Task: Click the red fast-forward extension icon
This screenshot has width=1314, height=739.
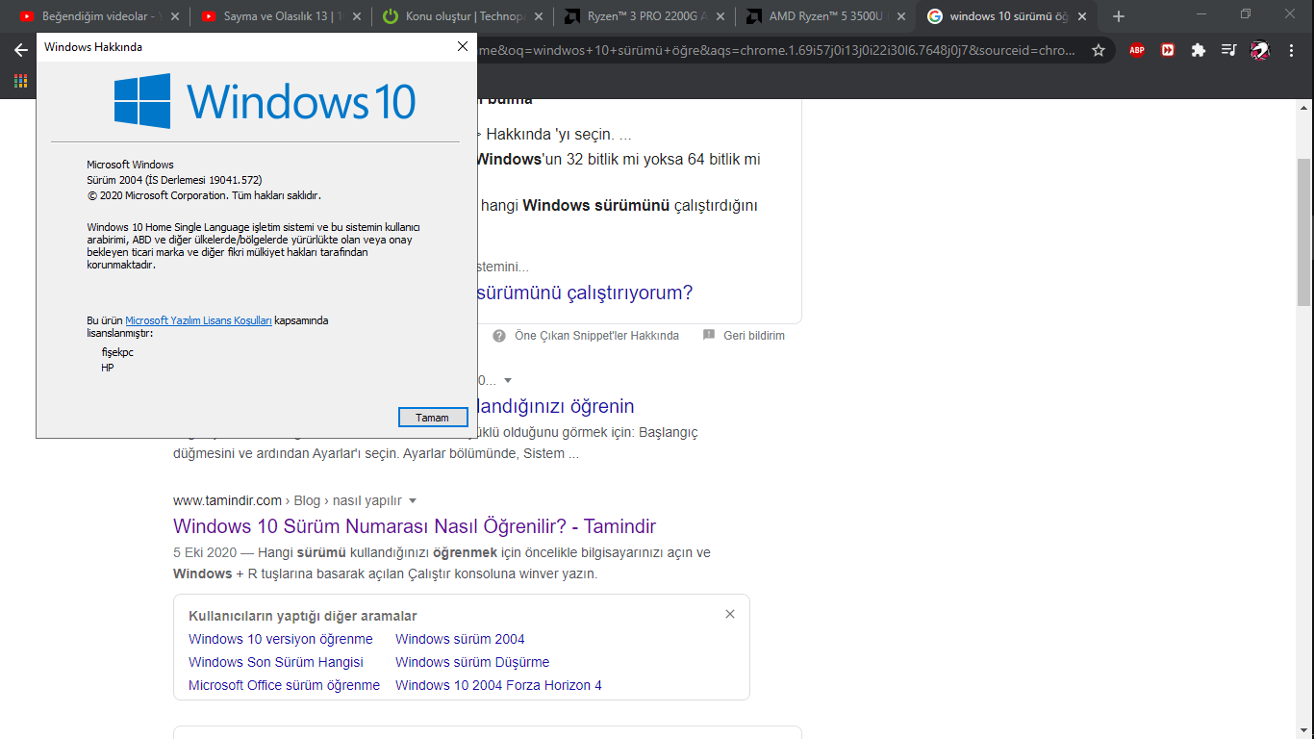Action: (x=1168, y=50)
